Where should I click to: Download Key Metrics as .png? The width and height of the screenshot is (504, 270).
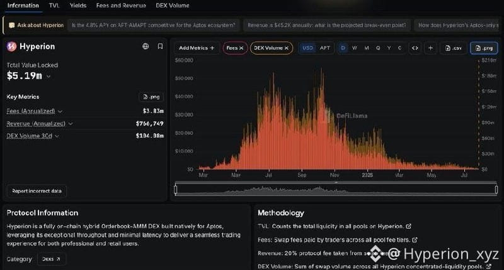151,97
